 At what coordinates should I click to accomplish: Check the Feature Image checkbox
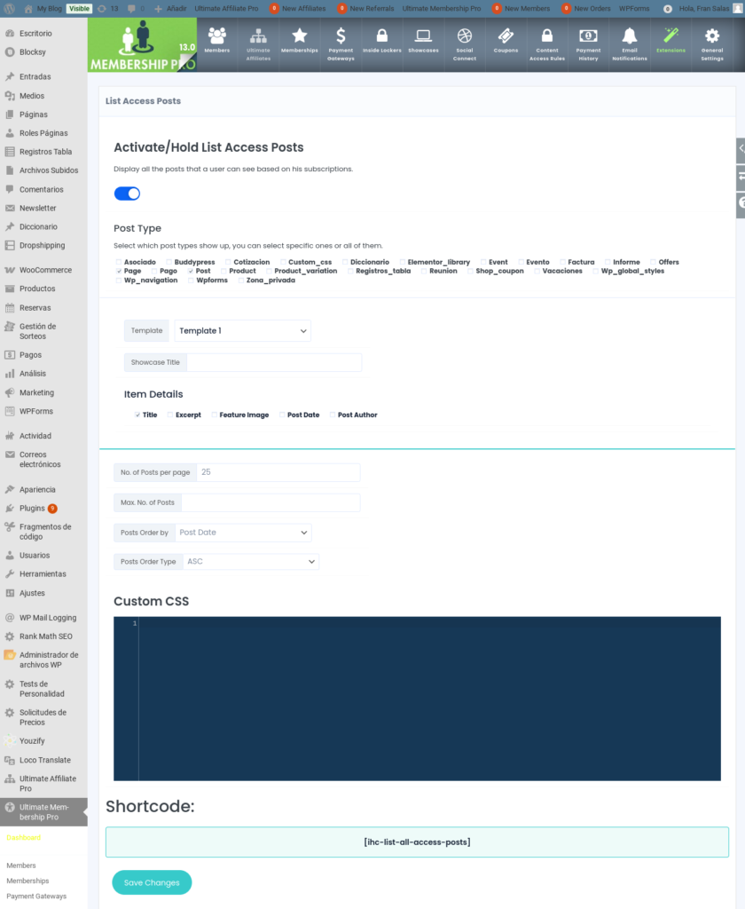click(x=215, y=415)
